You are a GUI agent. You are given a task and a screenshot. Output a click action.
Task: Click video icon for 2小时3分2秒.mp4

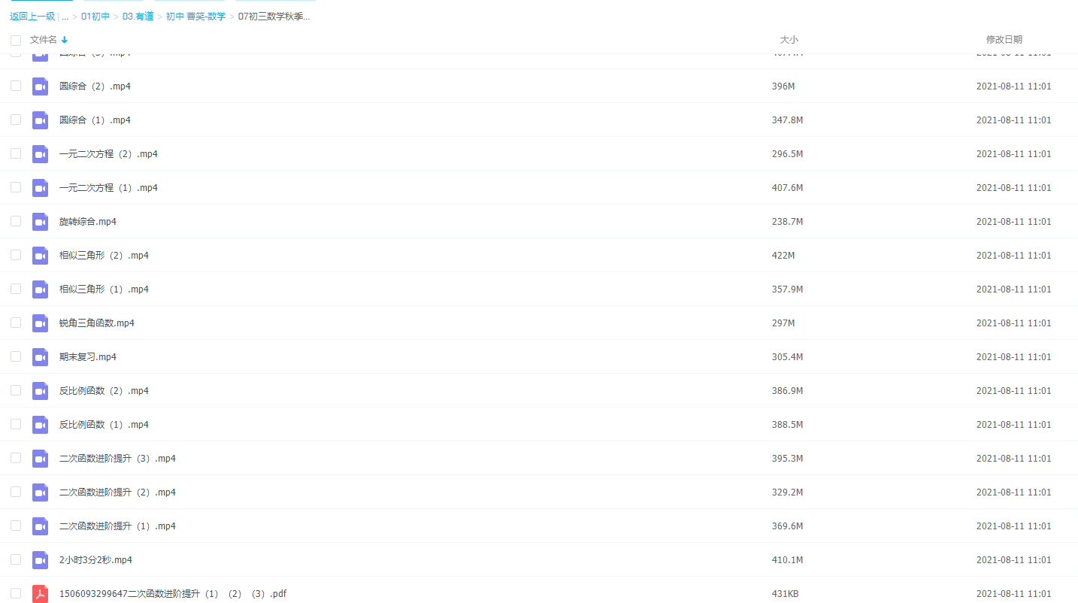click(x=40, y=560)
